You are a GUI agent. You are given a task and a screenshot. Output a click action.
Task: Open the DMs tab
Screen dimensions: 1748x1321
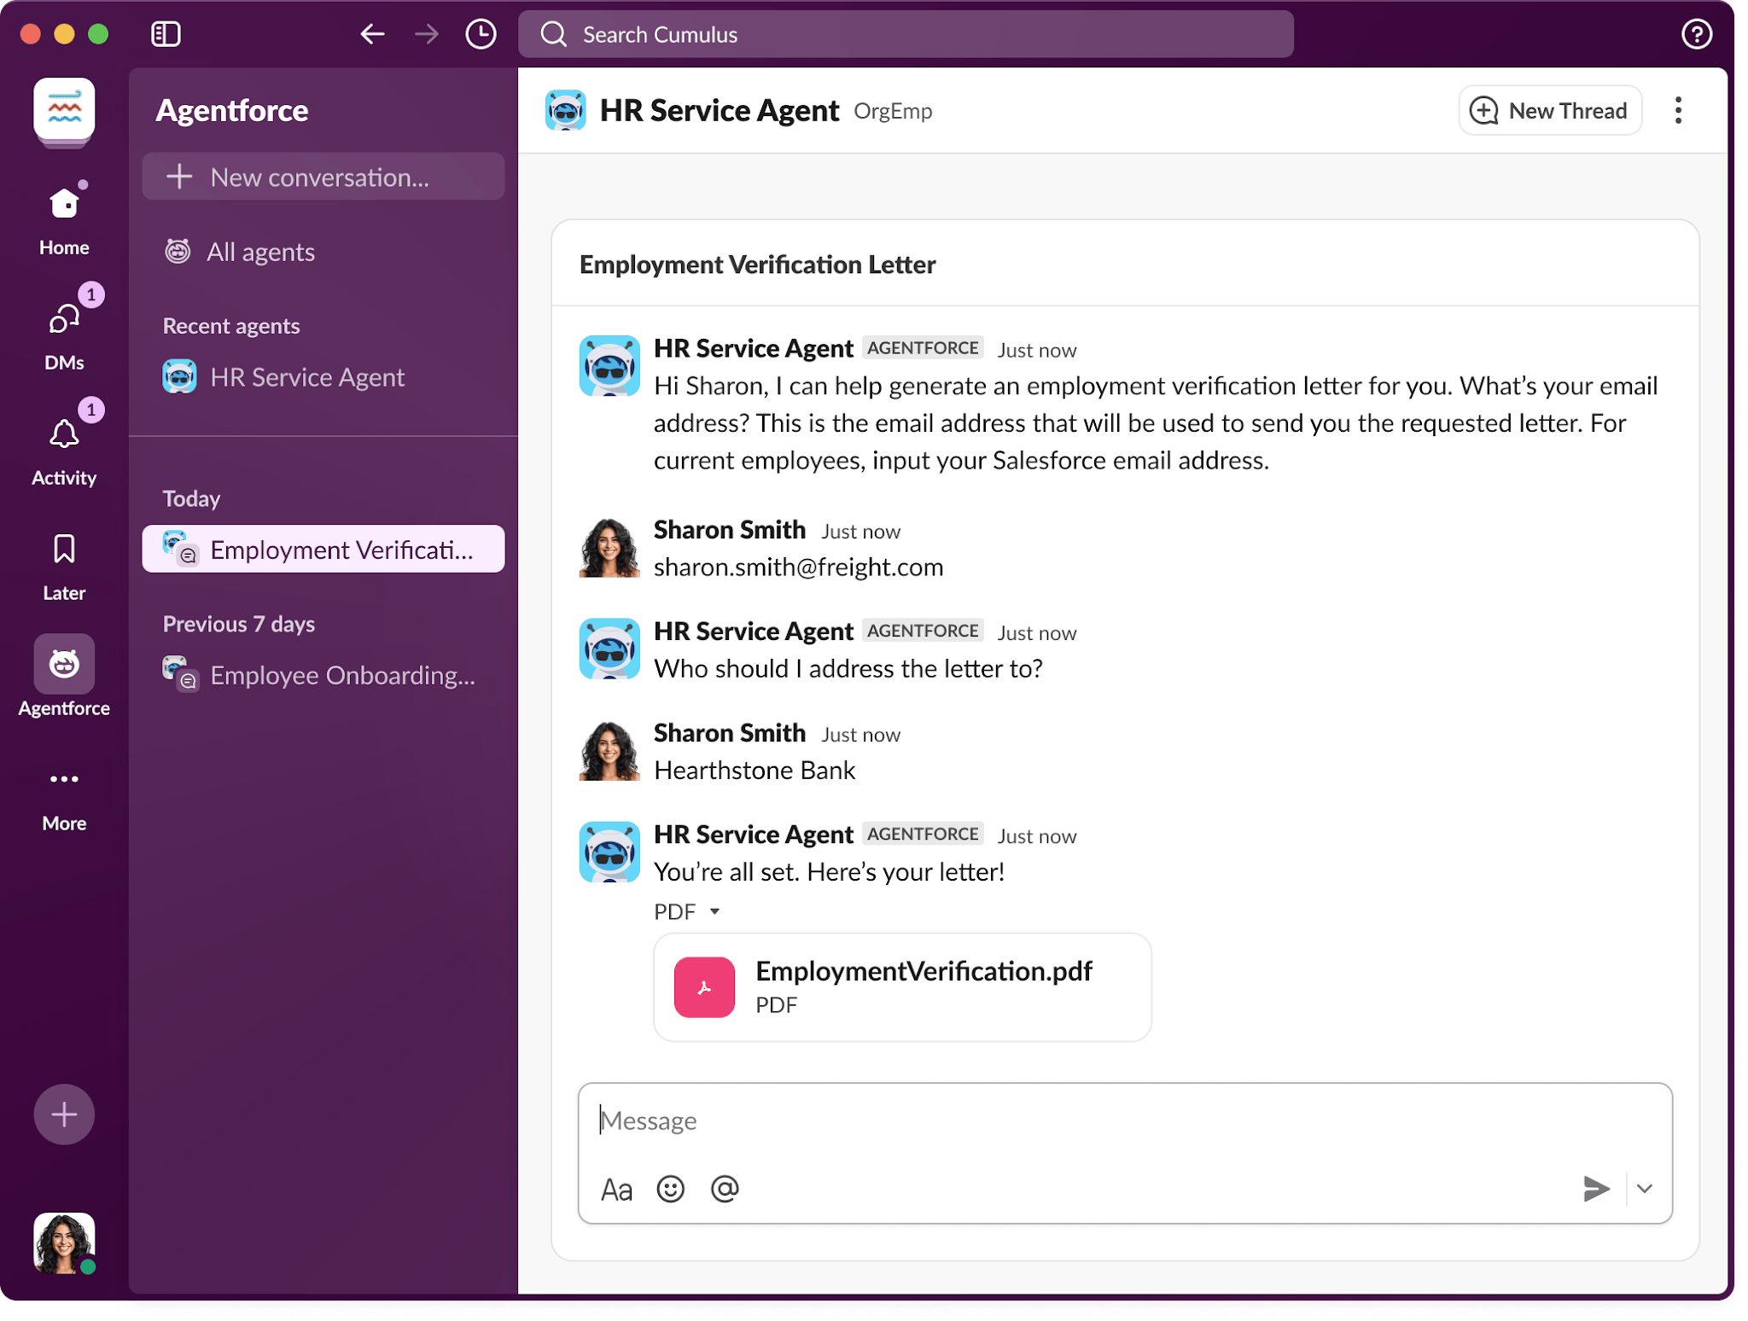[64, 334]
